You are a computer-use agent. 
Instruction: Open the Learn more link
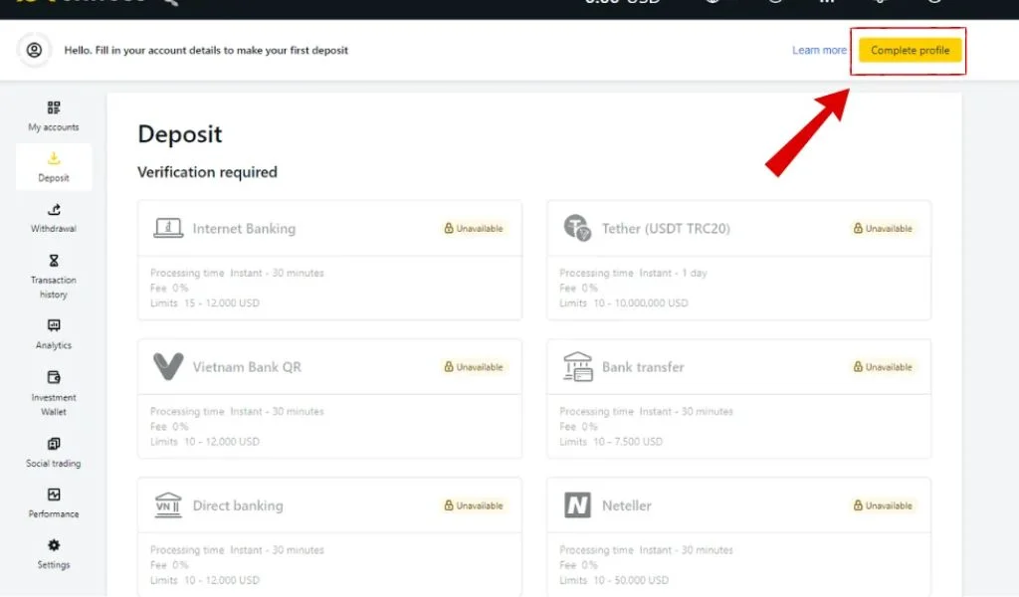[x=819, y=50]
